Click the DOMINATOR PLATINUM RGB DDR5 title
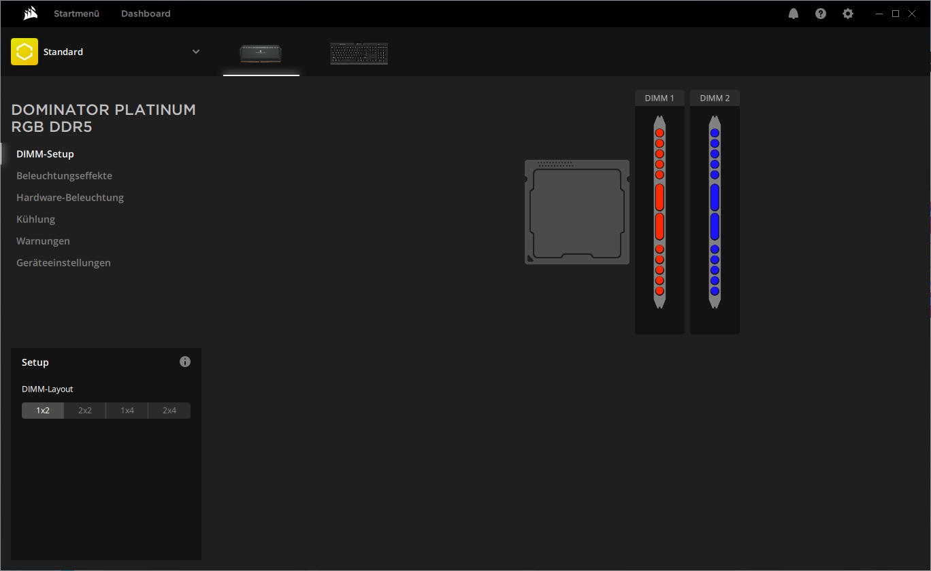 click(x=103, y=118)
